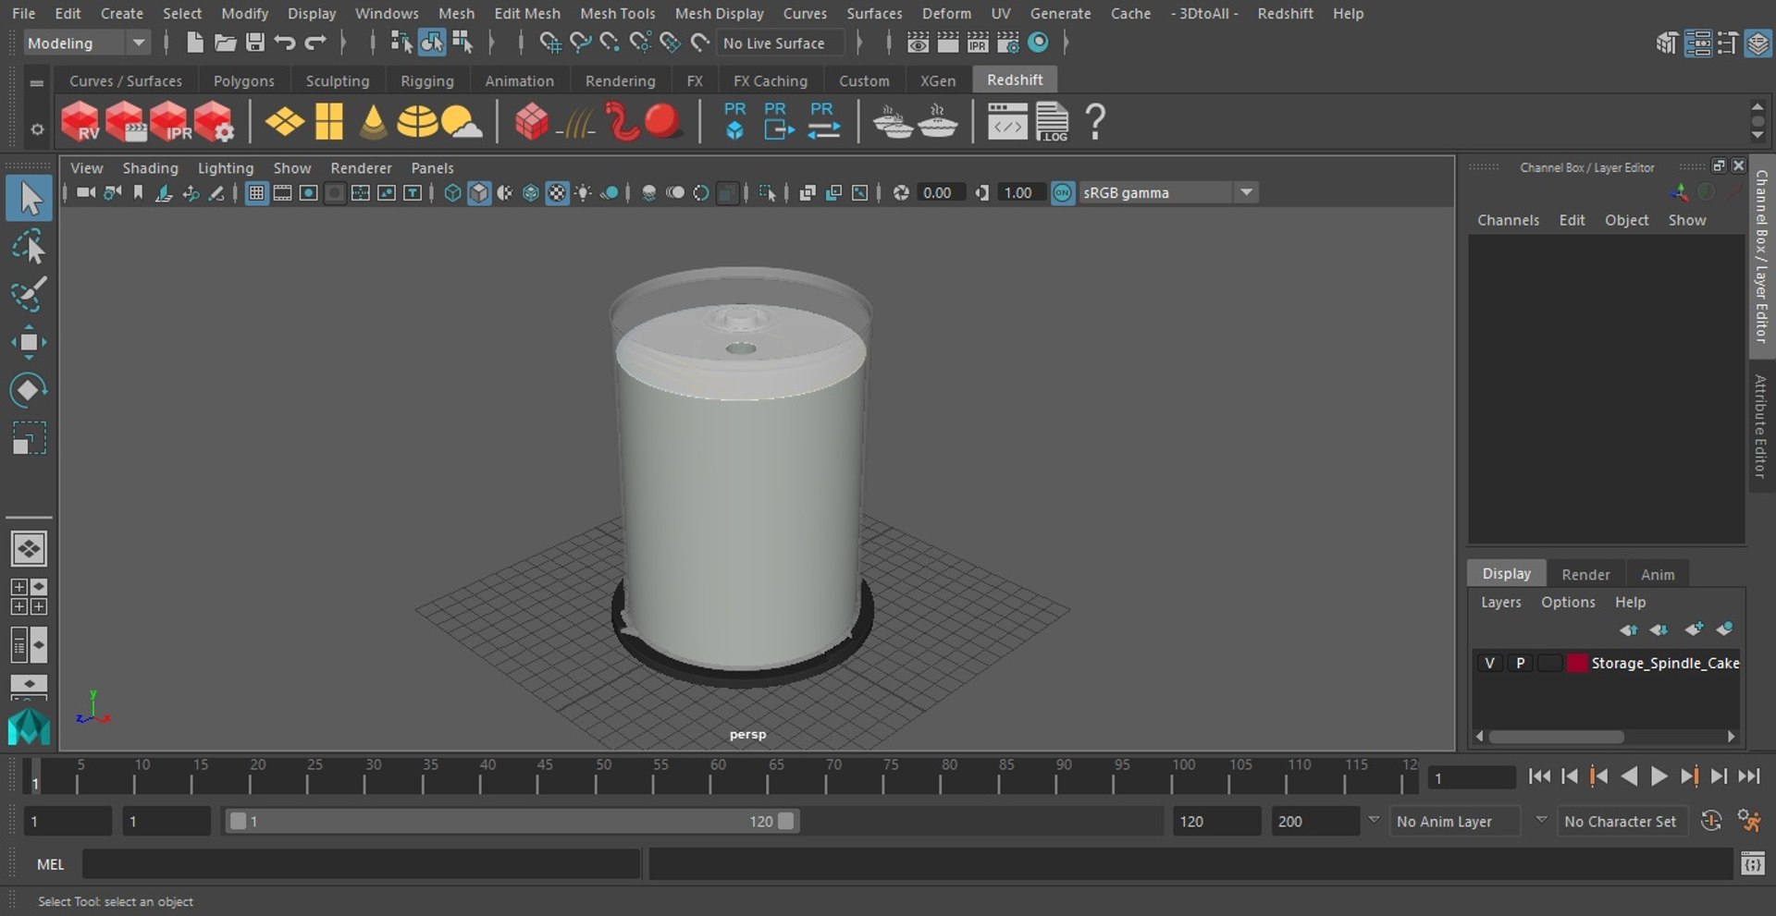Expand the sRGB gamma view transform dropdown
1776x916 pixels.
[1246, 192]
